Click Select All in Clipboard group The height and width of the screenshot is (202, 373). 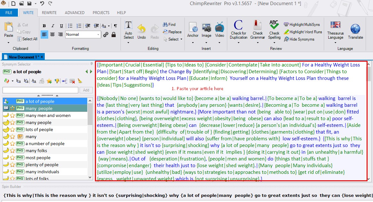(27, 39)
